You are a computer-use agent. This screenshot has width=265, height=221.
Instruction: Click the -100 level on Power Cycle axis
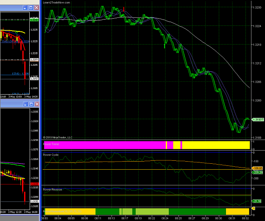(256, 161)
